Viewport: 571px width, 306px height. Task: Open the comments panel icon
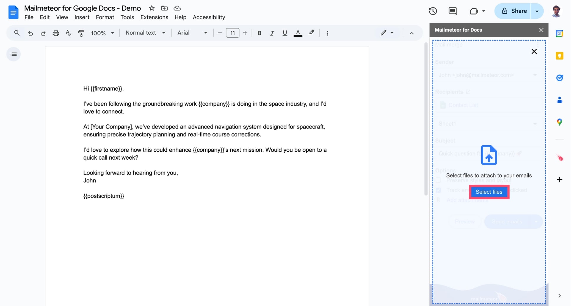(x=452, y=11)
